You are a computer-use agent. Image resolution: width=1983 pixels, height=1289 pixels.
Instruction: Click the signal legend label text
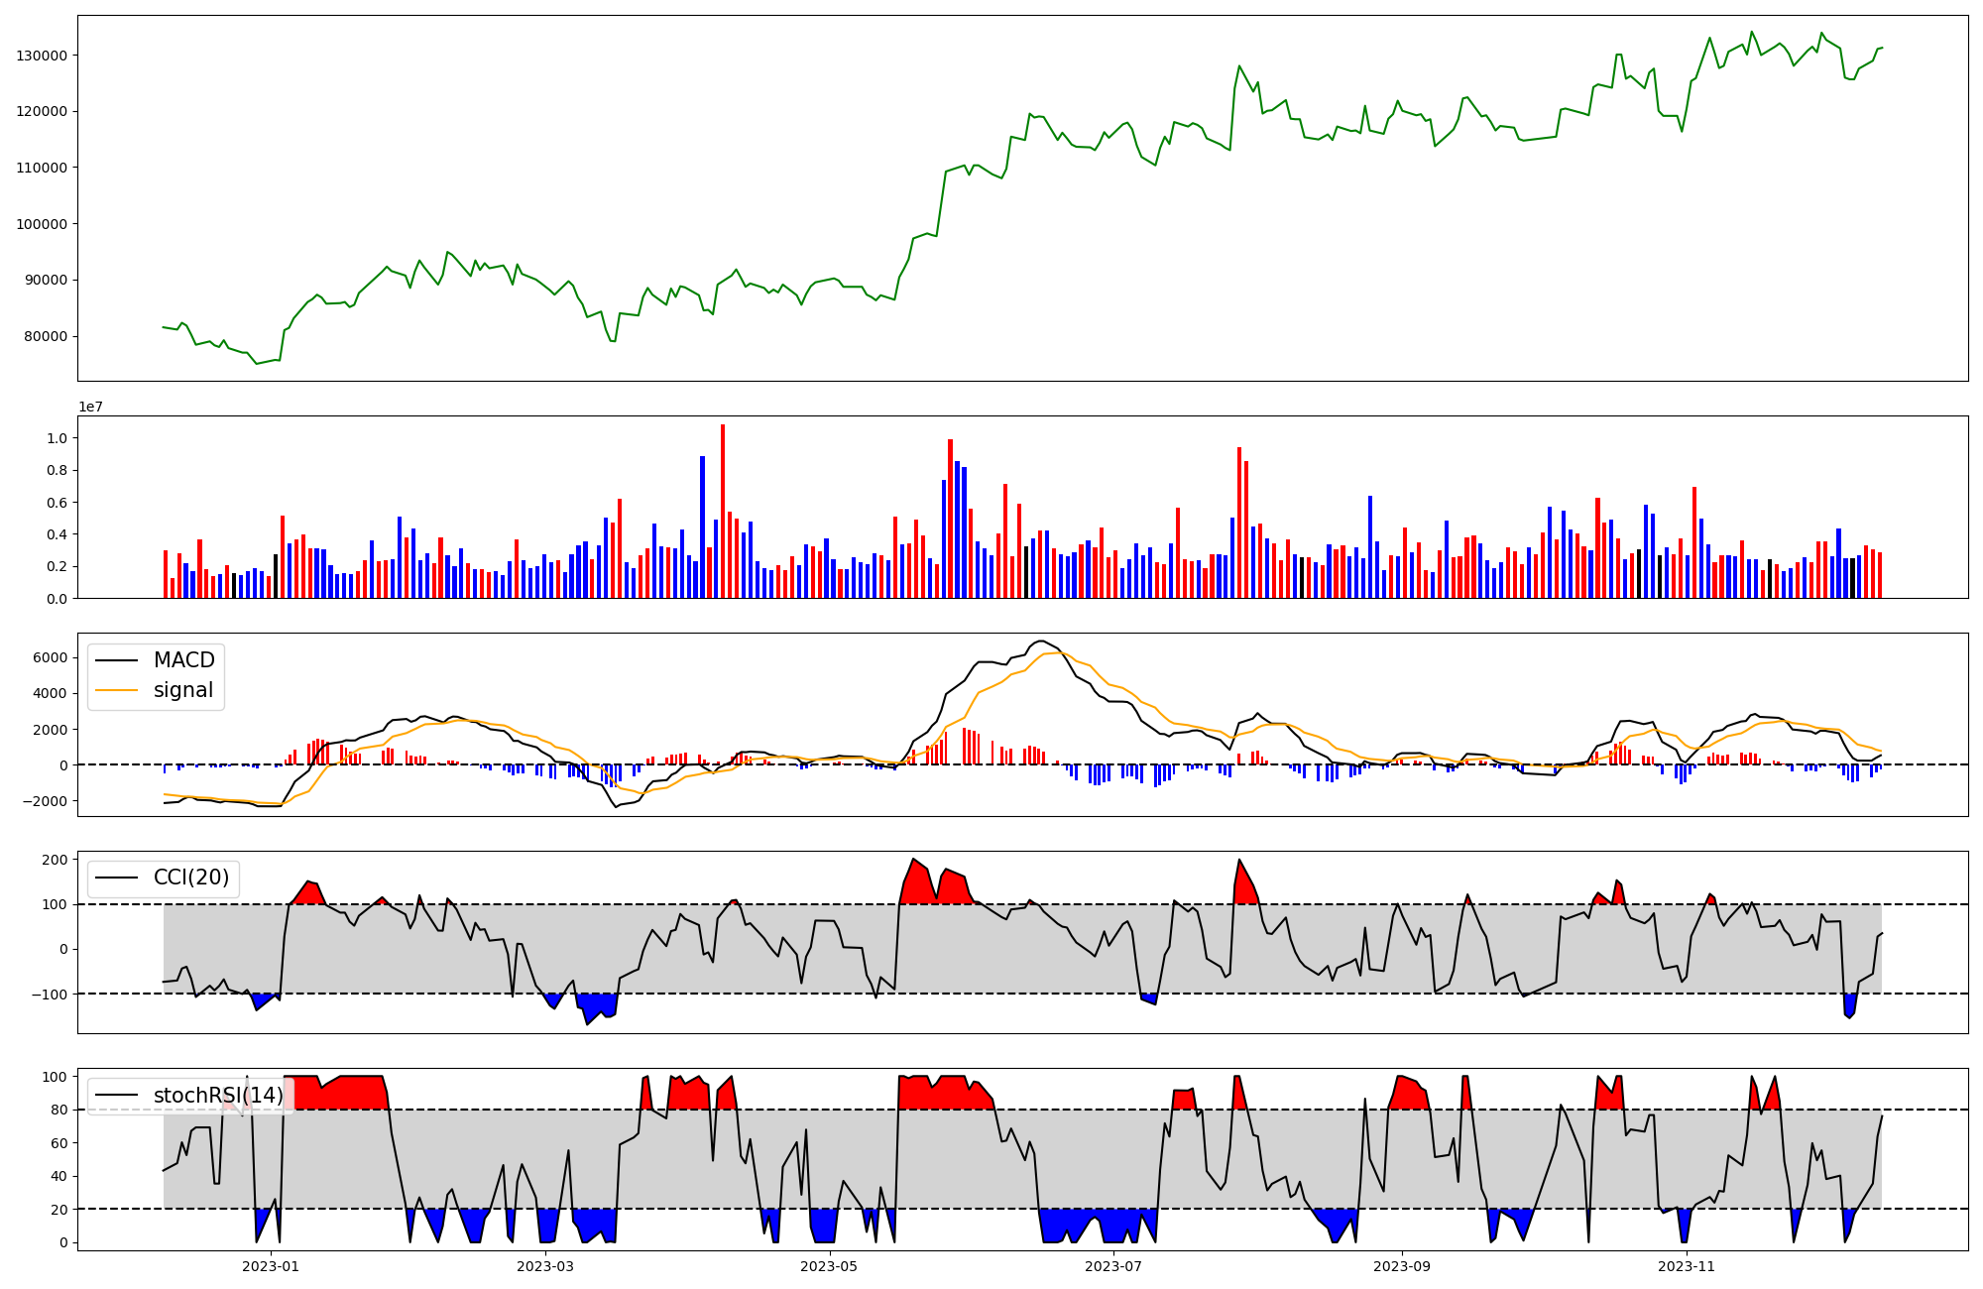pyautogui.click(x=183, y=690)
